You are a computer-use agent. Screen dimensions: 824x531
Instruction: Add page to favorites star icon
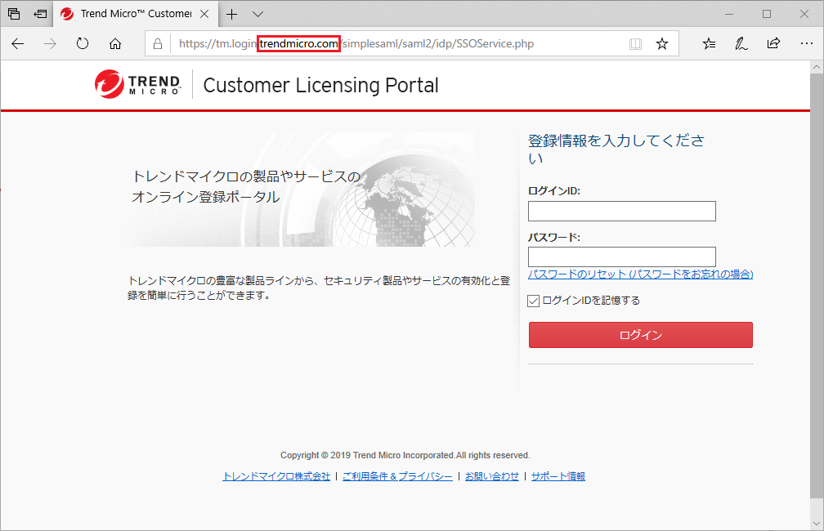click(x=662, y=43)
